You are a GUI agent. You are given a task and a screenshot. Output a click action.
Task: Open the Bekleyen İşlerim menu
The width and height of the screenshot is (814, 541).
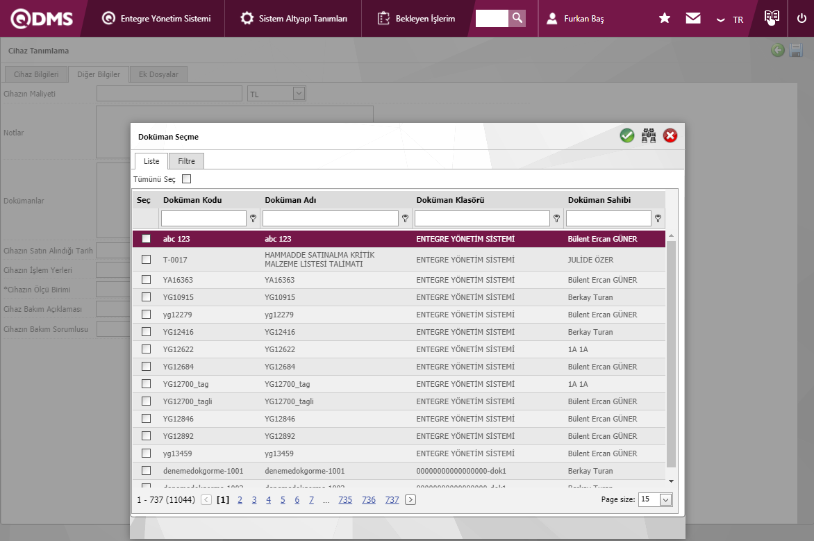[417, 19]
